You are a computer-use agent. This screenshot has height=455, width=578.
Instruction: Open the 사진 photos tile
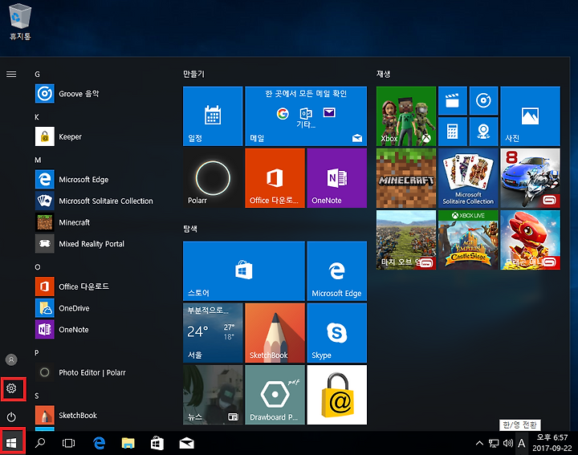[x=530, y=116]
